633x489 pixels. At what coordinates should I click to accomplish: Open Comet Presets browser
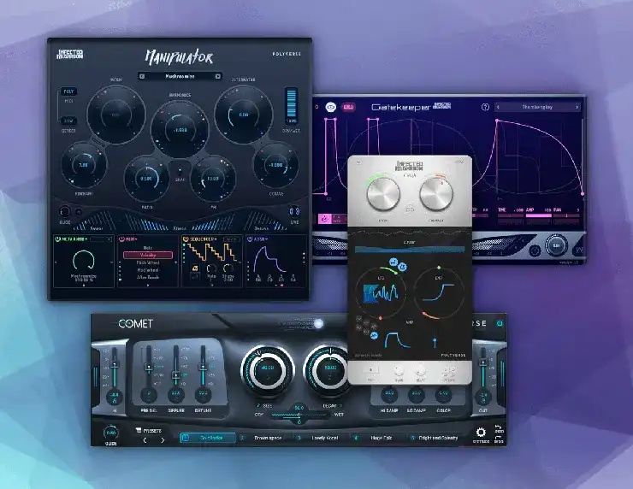click(x=149, y=431)
